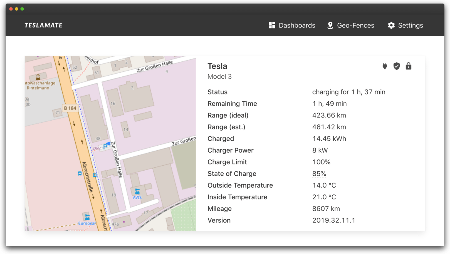
Task: Click the charging plug status icon
Action: click(x=384, y=66)
